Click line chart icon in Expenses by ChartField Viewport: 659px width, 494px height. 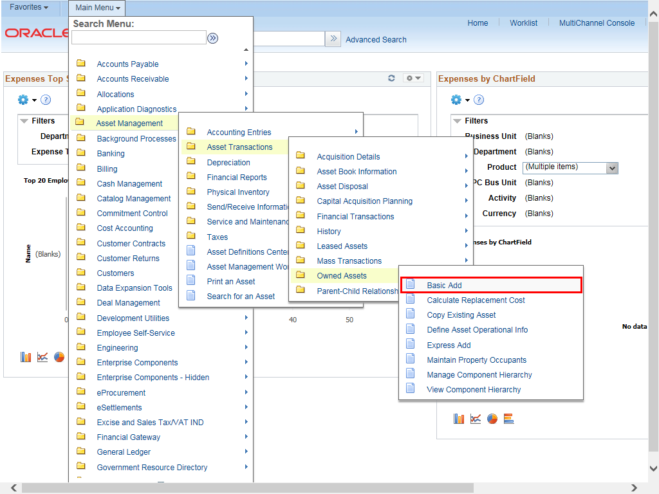point(476,419)
